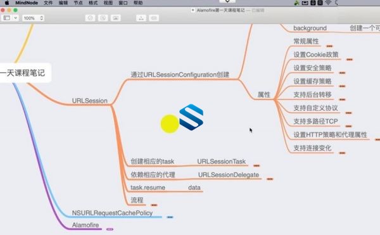The width and height of the screenshot is (380, 235).
Task: Click the note toolbar icon
Action: (103, 18)
